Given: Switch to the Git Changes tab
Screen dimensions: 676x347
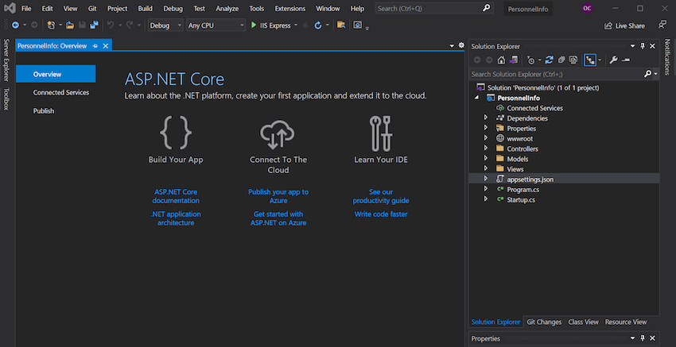Looking at the screenshot, I should click(544, 322).
